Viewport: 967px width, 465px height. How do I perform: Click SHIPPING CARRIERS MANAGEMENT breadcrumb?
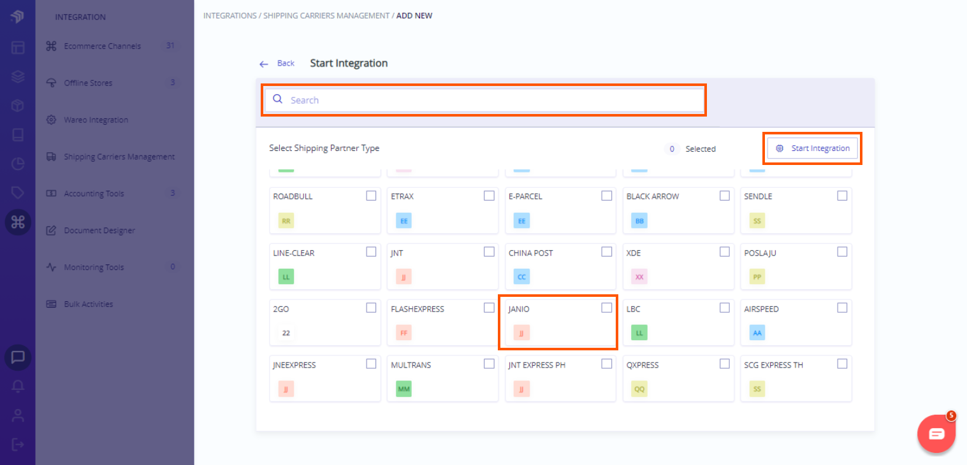[x=326, y=15]
